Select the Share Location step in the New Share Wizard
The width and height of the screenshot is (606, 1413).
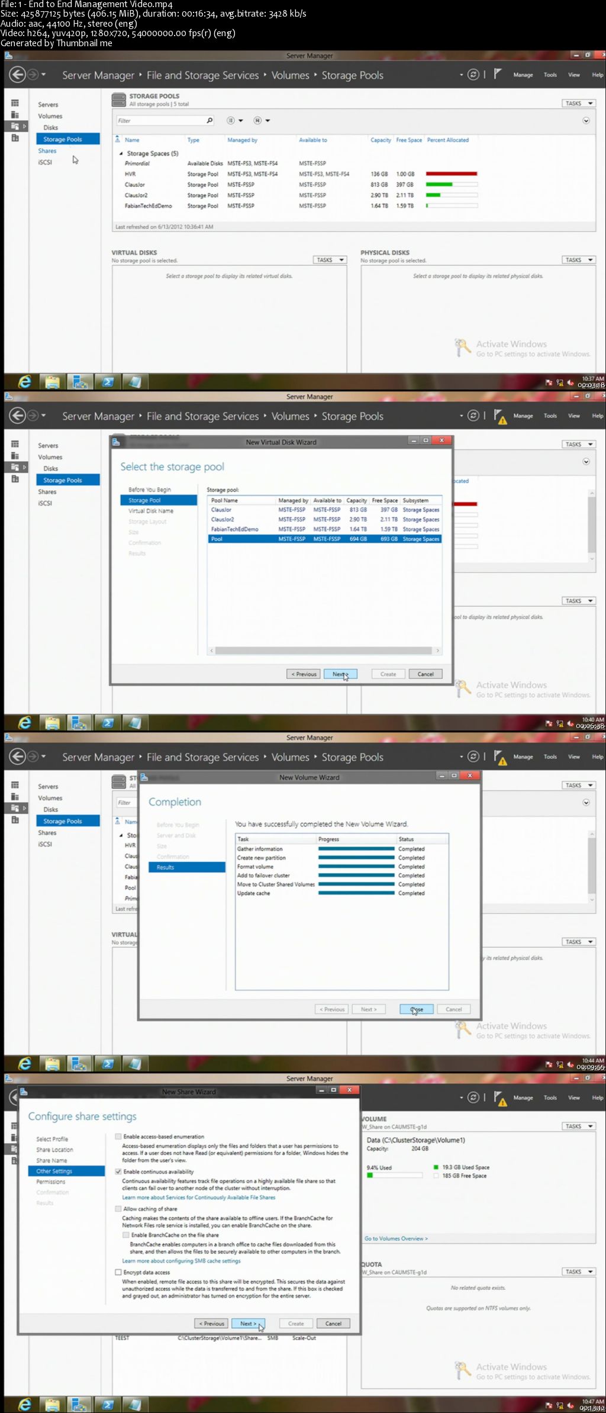[54, 1150]
